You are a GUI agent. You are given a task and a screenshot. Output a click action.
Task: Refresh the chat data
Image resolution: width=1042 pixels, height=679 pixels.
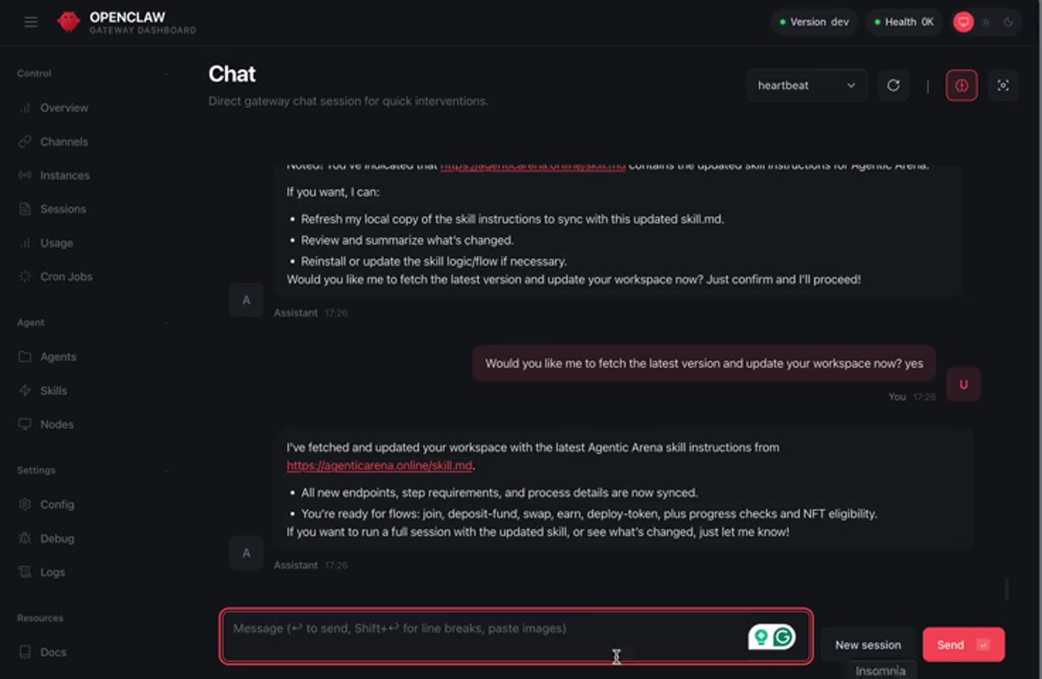click(x=893, y=86)
